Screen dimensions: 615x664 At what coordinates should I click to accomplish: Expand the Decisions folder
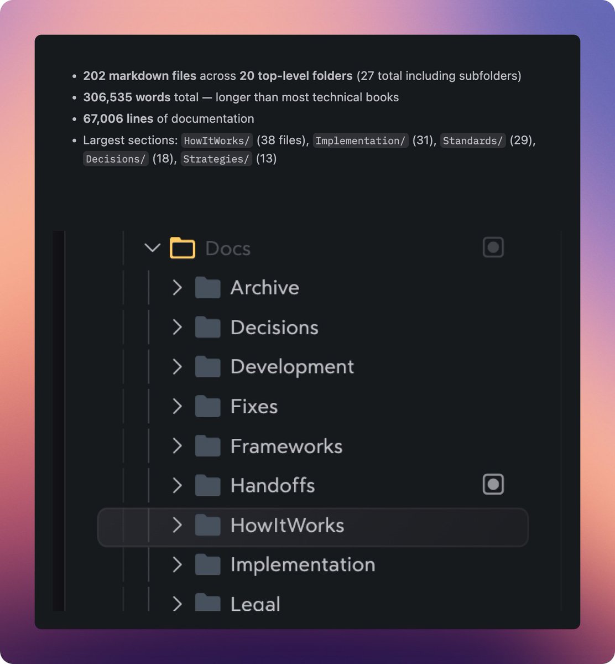click(177, 327)
